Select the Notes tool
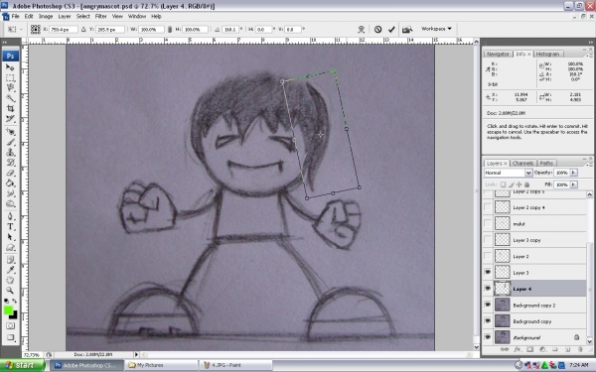This screenshot has height=372, width=596. (10, 260)
